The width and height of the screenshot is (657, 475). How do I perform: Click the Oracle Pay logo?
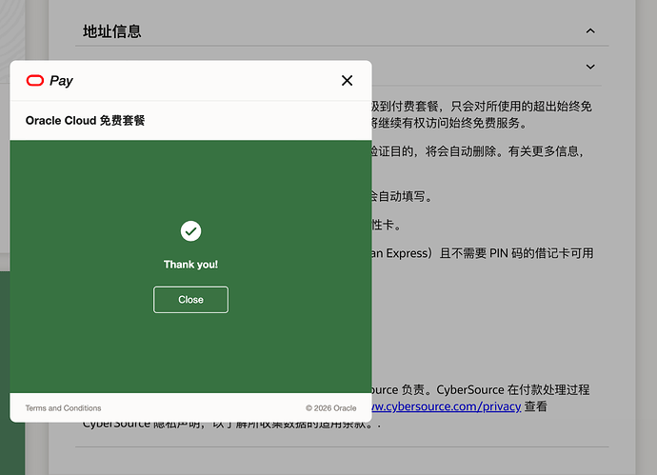point(50,80)
